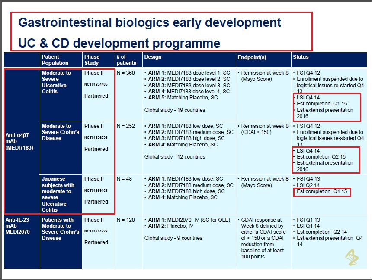
Task: Click 'ARM 3: MEDI7183 dose level 3, SC'
Action: tap(189, 86)
